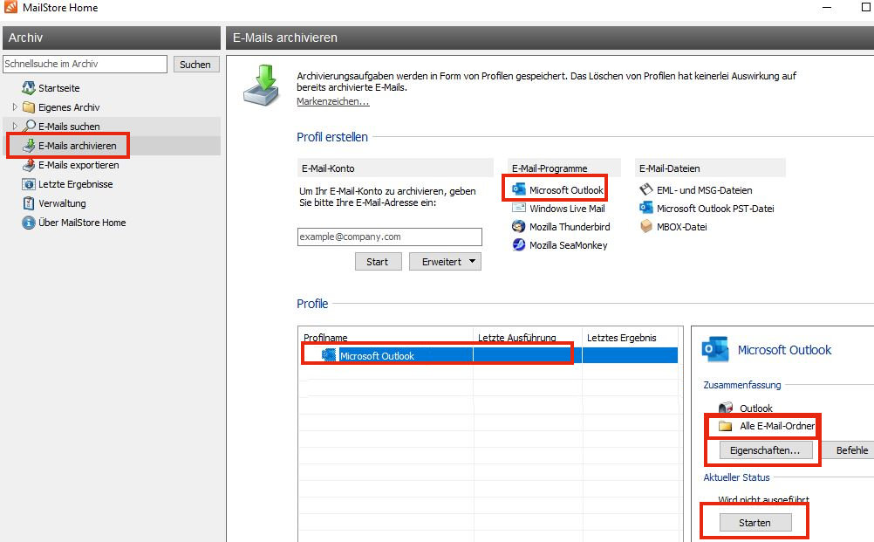Viewport: 874px width, 542px height.
Task: Choose MBOX-Datei
Action: (x=682, y=227)
